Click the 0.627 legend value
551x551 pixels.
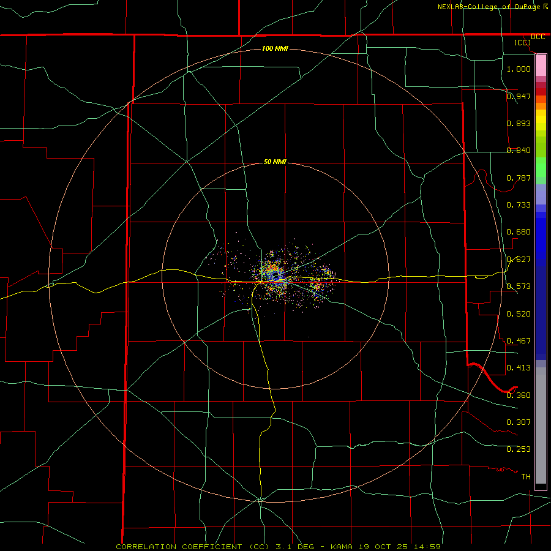(x=519, y=260)
